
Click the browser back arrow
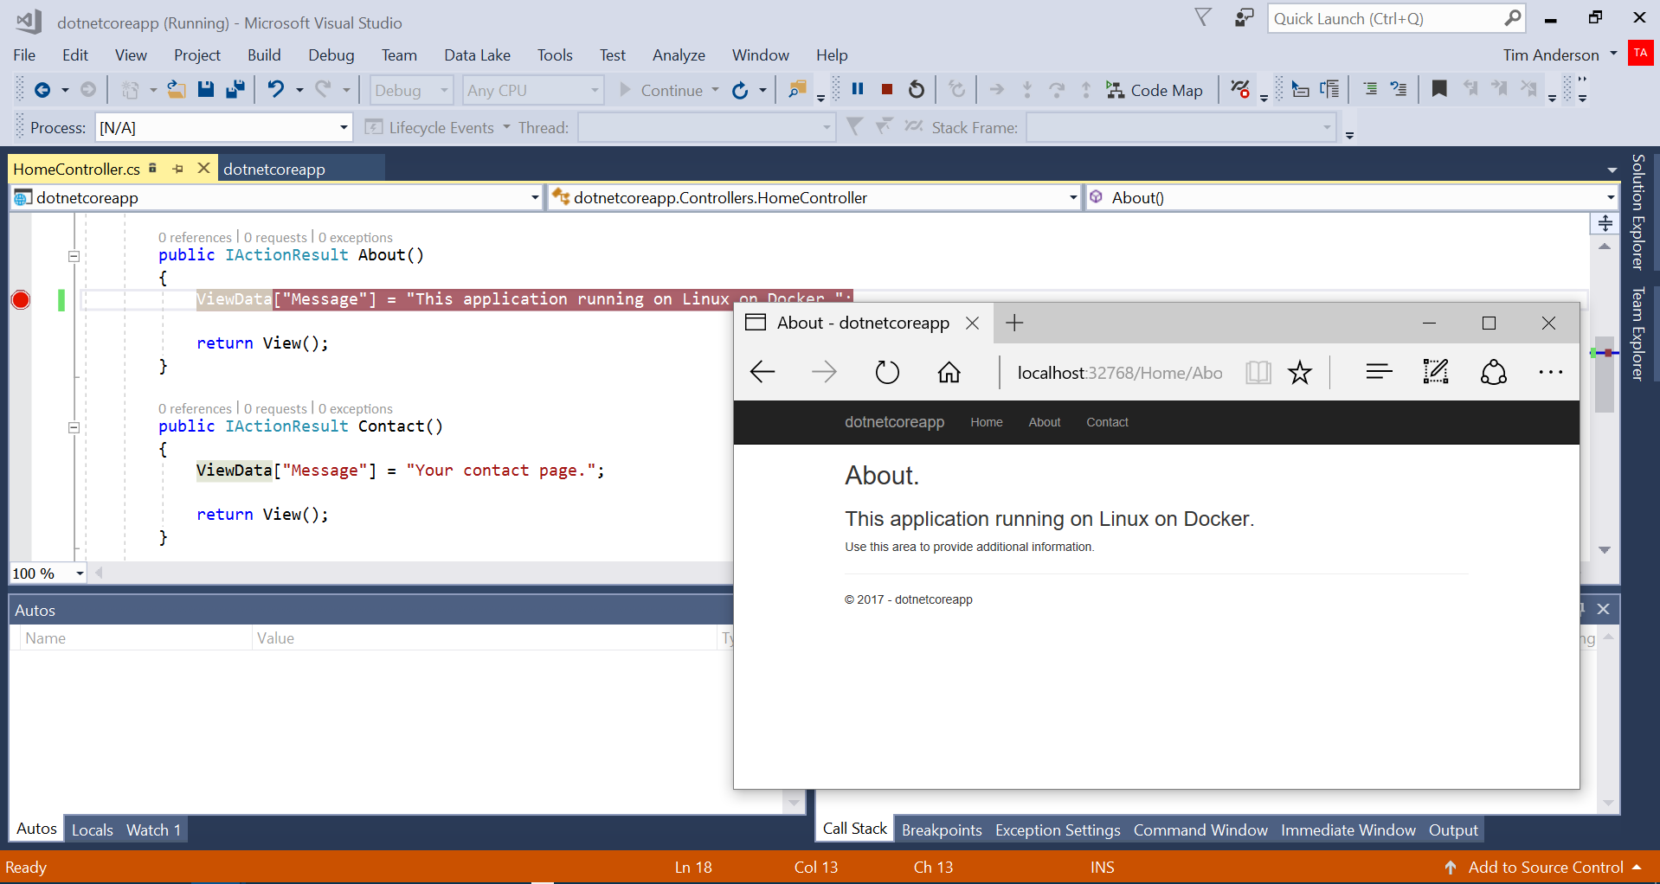coord(762,372)
